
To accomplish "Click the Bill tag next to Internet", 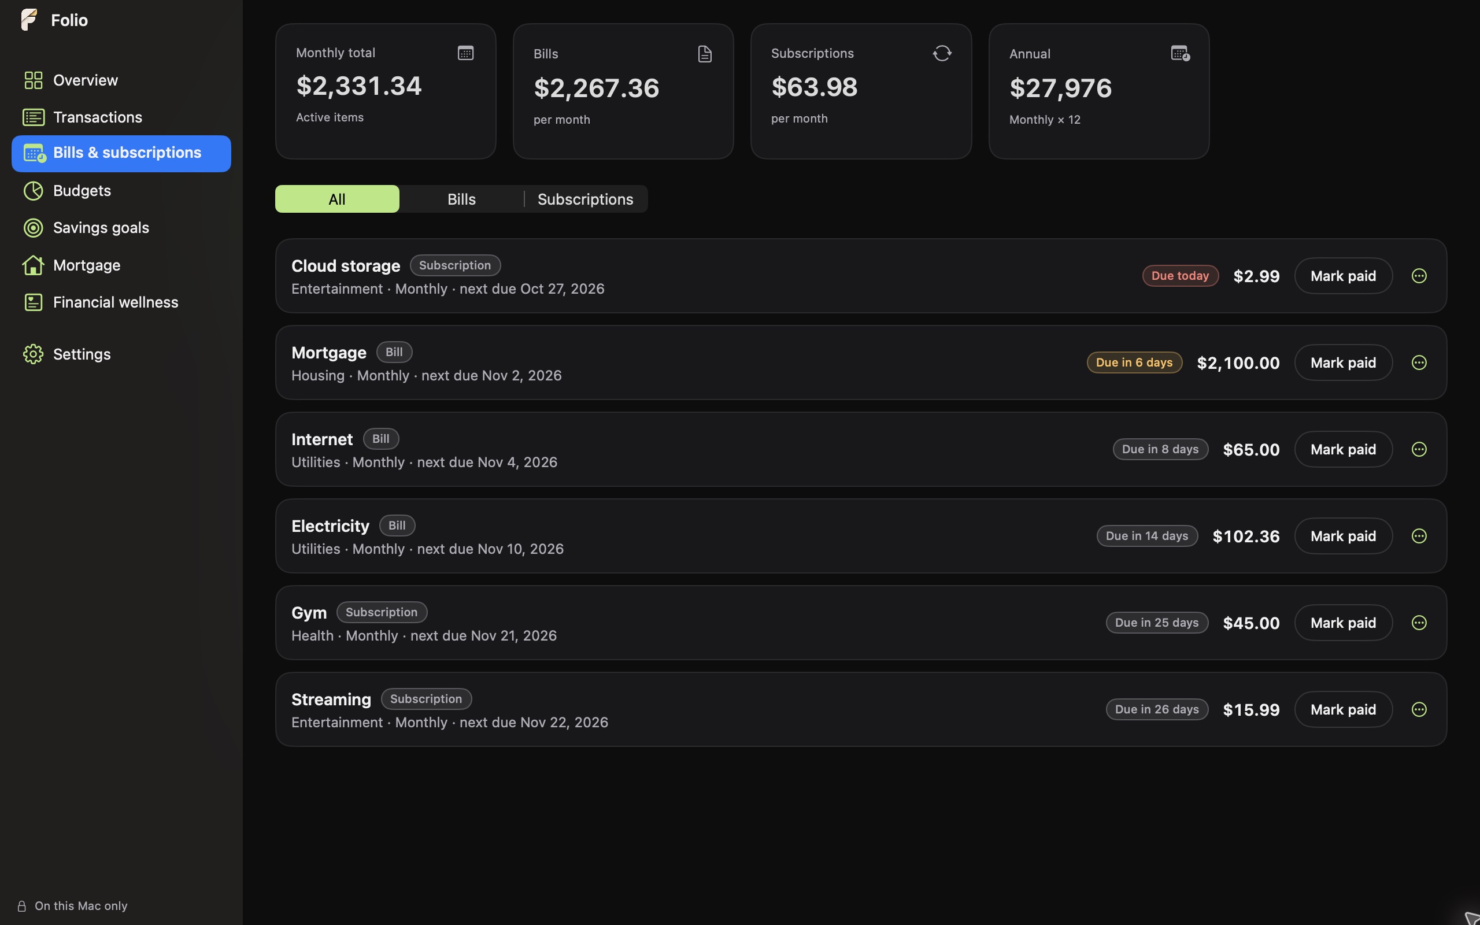I will 381,439.
